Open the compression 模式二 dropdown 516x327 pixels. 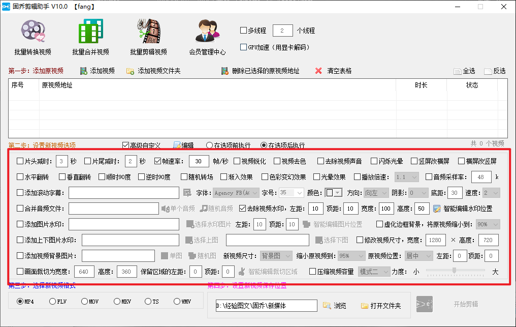(x=374, y=272)
